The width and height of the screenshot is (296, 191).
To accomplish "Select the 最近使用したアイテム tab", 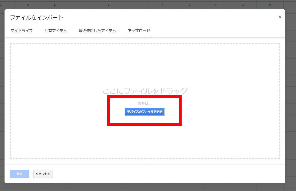I will [97, 31].
